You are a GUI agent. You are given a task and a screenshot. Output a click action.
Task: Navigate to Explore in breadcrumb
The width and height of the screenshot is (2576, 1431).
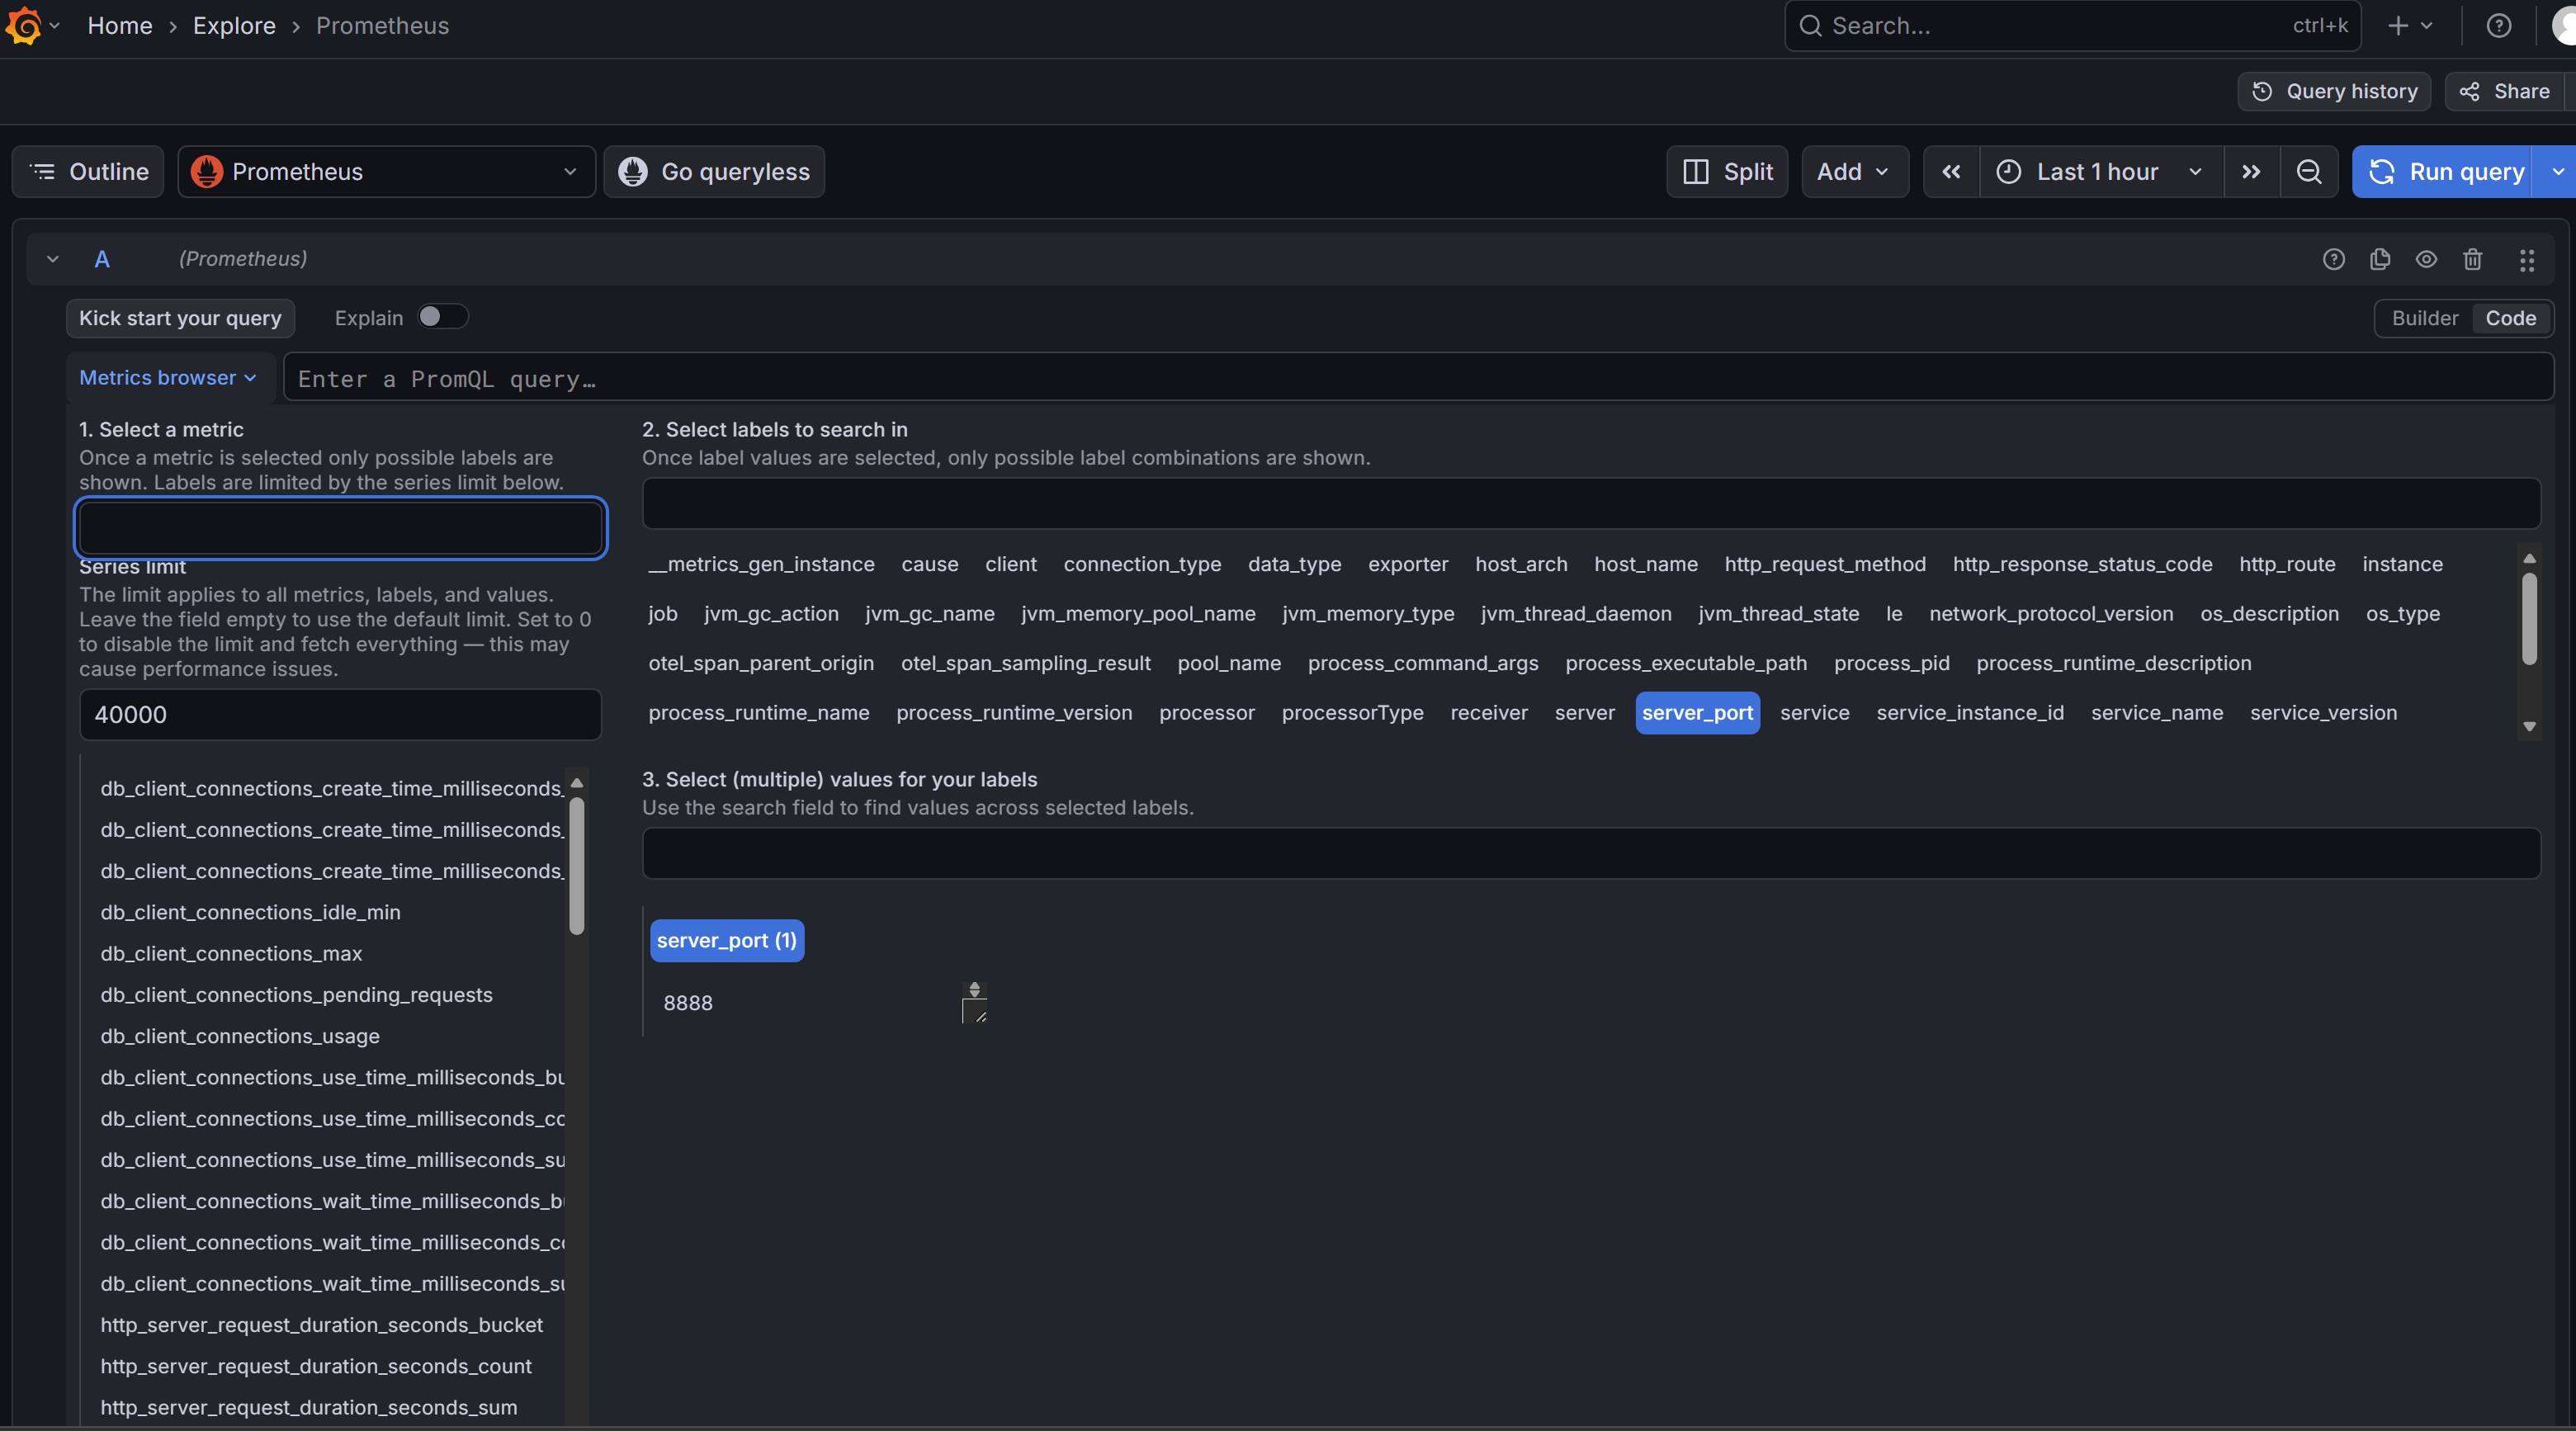pyautogui.click(x=234, y=26)
